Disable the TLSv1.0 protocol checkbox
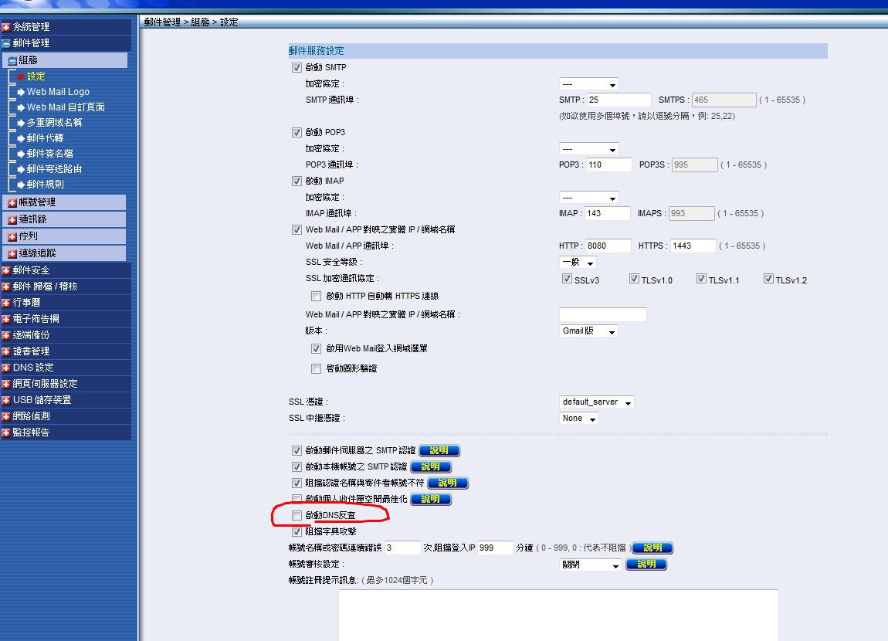The image size is (888, 641). coord(634,280)
